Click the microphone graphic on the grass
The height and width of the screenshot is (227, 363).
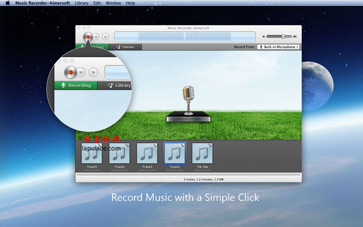tap(188, 100)
